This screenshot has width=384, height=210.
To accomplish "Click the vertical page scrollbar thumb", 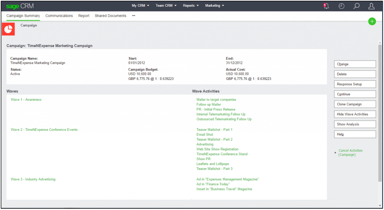I will click(380, 113).
